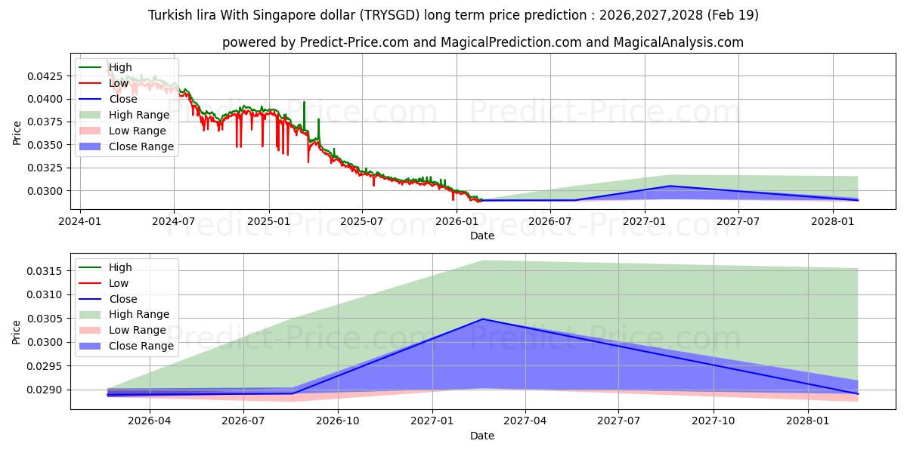Screen dimensions: 907x453
Task: Click the 2027-04 date tick on lower chart
Action: click(x=525, y=421)
